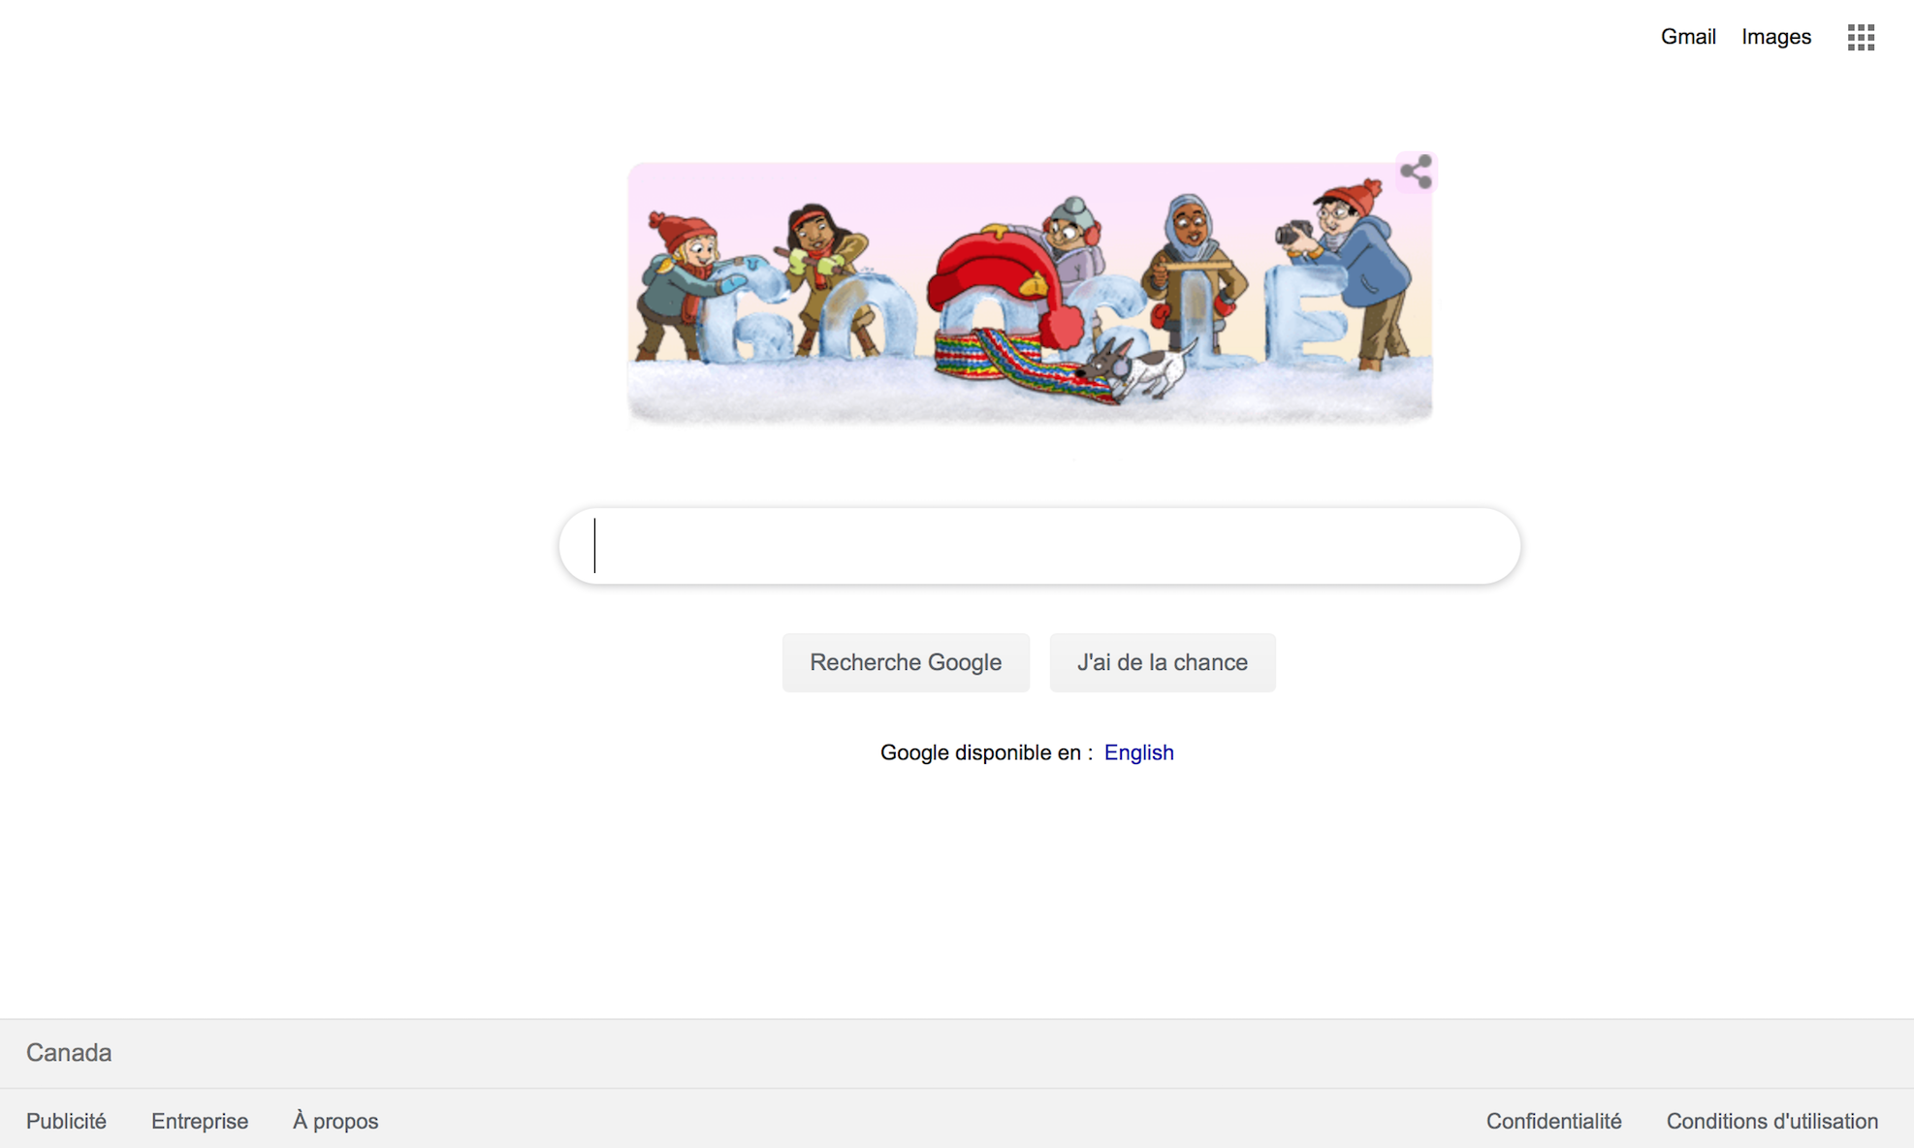Click the red tuque hat in the doodle
1914x1148 pixels.
tap(999, 283)
